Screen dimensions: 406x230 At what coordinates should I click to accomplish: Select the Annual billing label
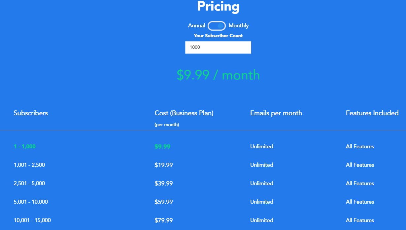[x=197, y=26]
